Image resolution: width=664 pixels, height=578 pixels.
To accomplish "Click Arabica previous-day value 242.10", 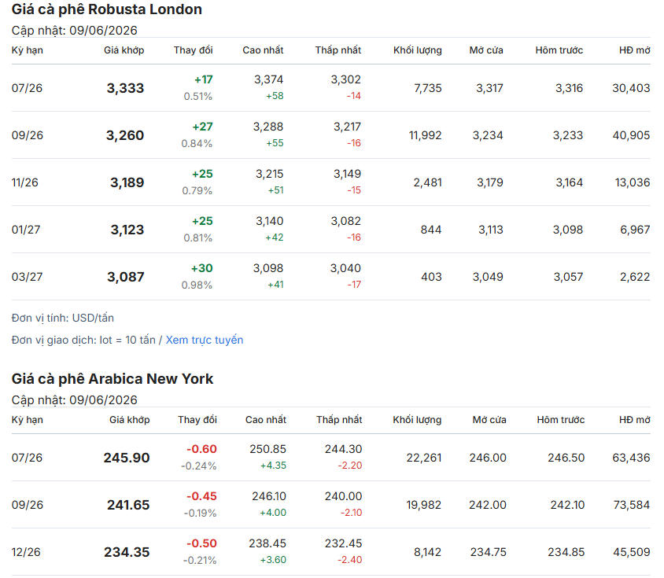I will click(567, 505).
